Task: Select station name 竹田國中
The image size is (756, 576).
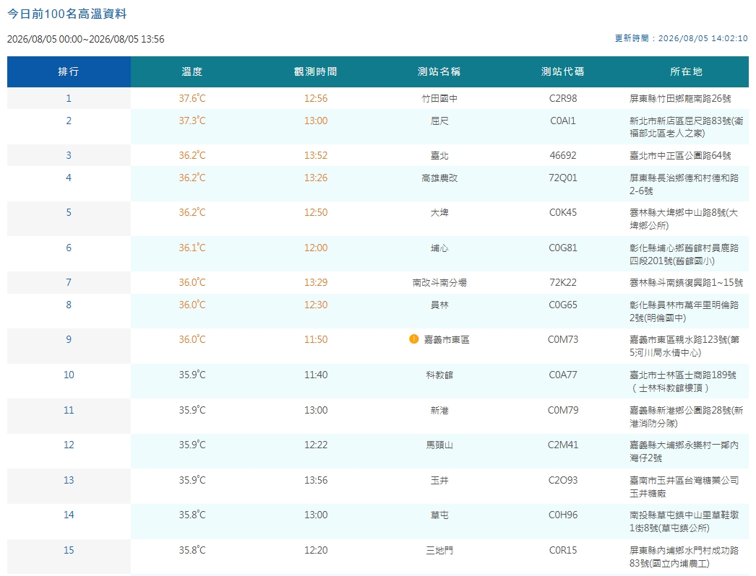Action: tap(439, 98)
